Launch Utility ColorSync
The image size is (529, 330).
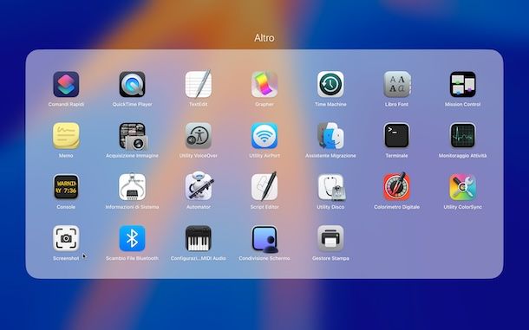coord(463,187)
